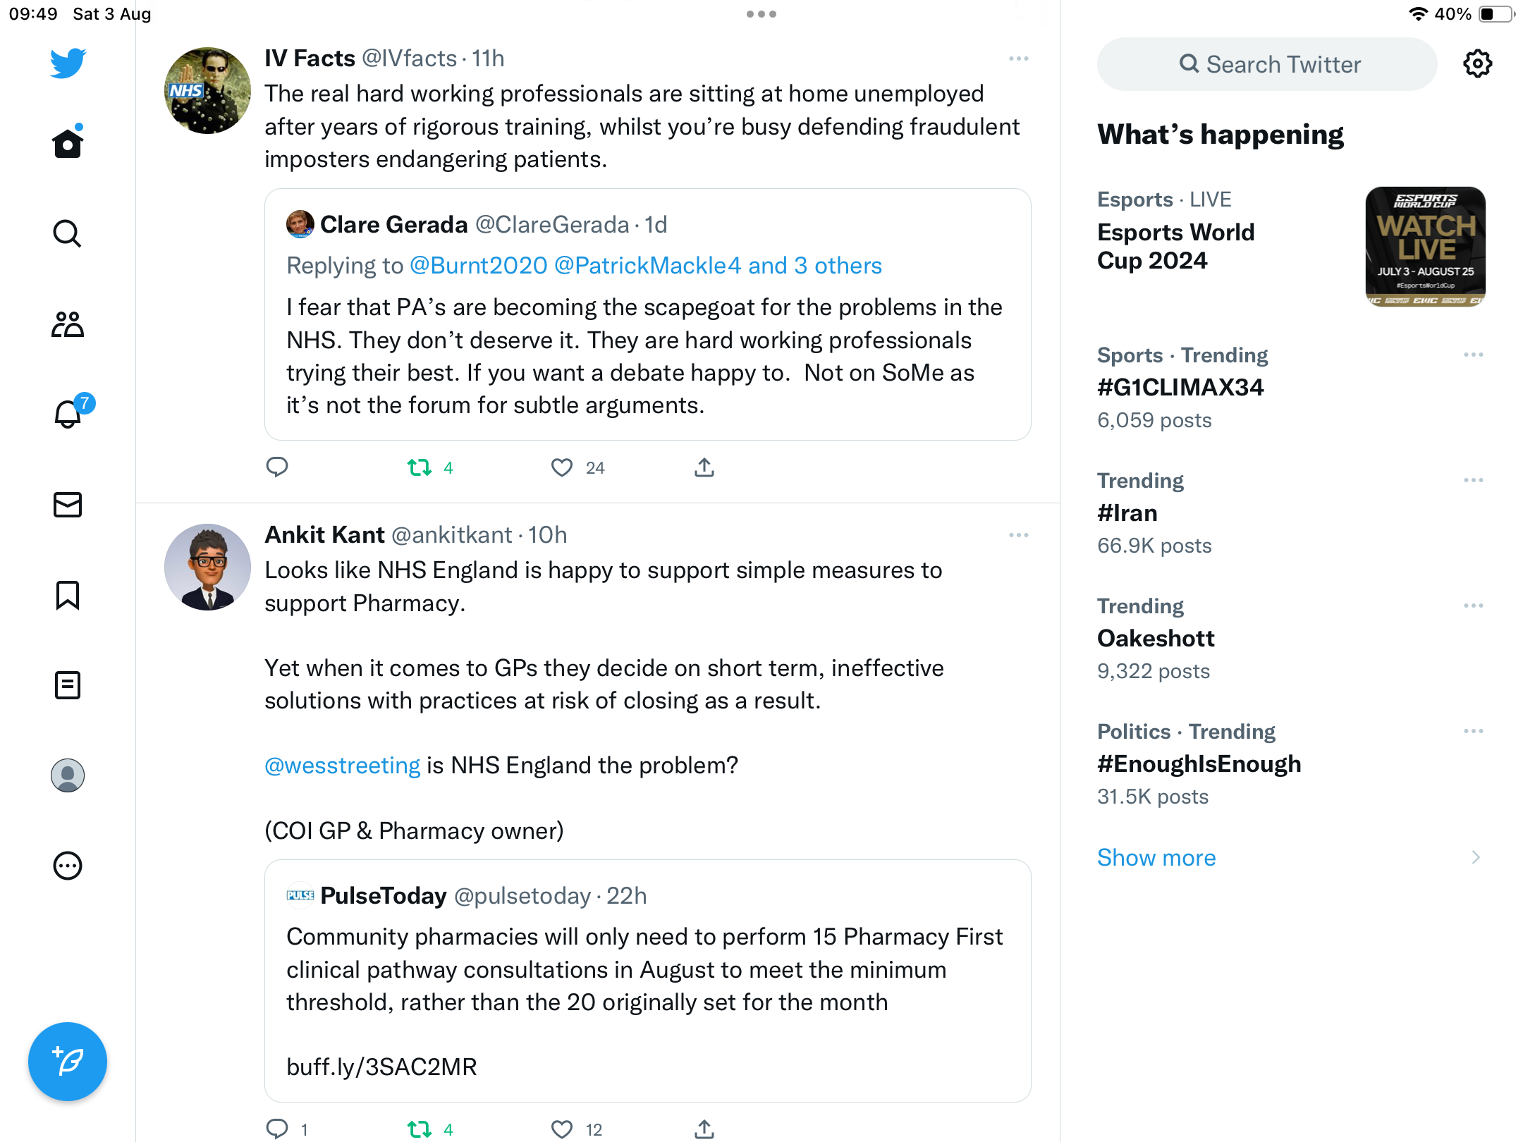Compose a new tweet with floating button
Screen dimensions: 1523x1142
[x=68, y=1062]
